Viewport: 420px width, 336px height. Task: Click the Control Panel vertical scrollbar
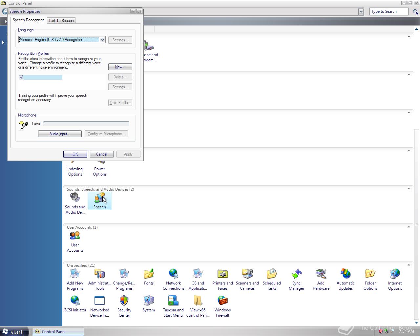[x=417, y=224]
